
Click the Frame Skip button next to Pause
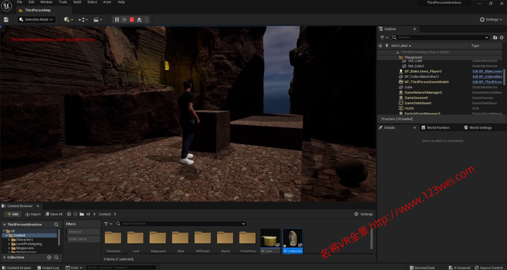(124, 20)
